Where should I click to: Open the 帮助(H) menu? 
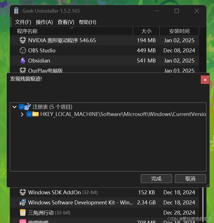tap(88, 22)
